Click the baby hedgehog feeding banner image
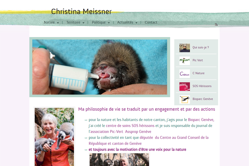The height and width of the screenshot is (166, 249). 100,67
